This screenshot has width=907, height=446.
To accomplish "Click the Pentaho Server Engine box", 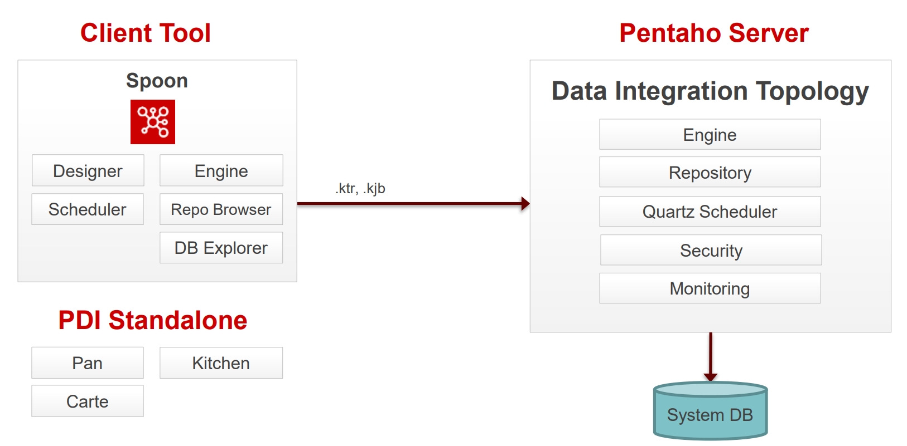I will 710,135.
